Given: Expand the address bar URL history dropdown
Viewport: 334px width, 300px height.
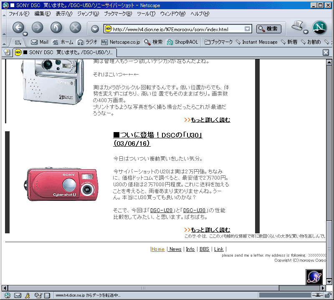Looking at the screenshot, I should 247,29.
